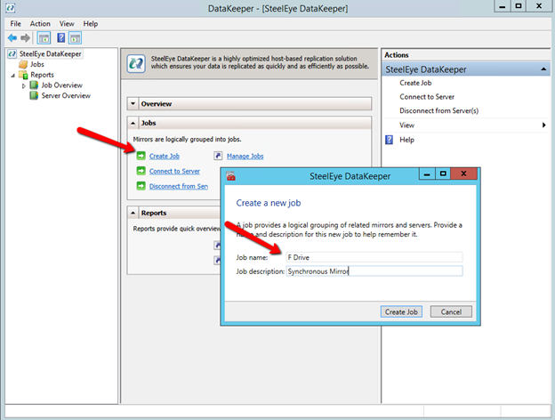
Task: Collapse SteelEye DataKeeper actions header
Action: 543,69
